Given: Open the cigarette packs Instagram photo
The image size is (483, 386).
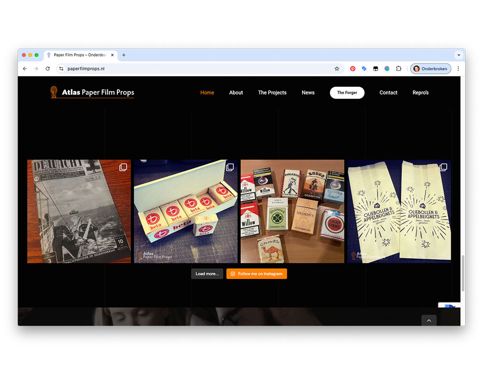Looking at the screenshot, I should click(x=292, y=211).
